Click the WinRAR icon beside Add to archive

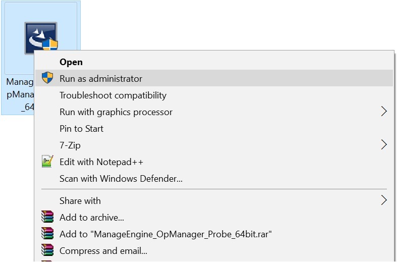(x=47, y=218)
